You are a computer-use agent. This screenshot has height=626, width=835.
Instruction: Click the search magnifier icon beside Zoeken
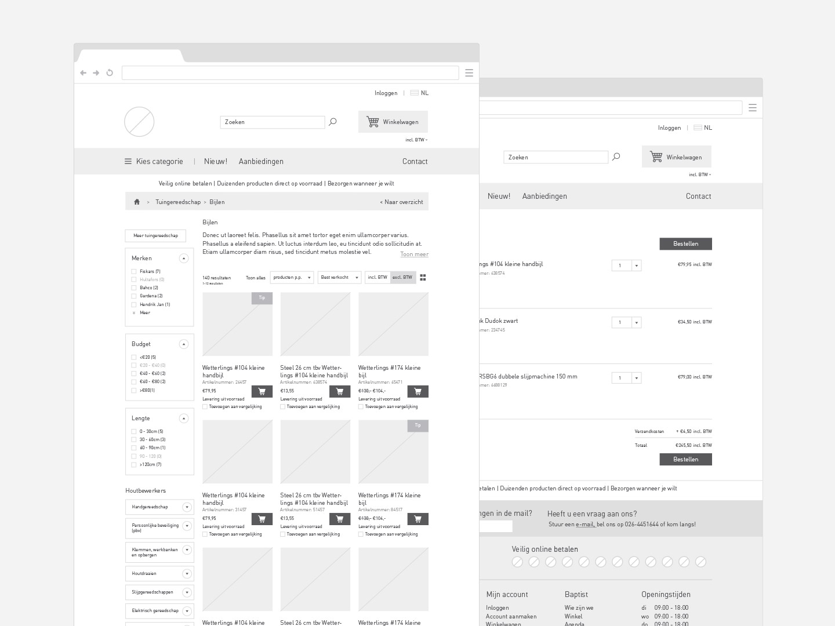pos(333,122)
